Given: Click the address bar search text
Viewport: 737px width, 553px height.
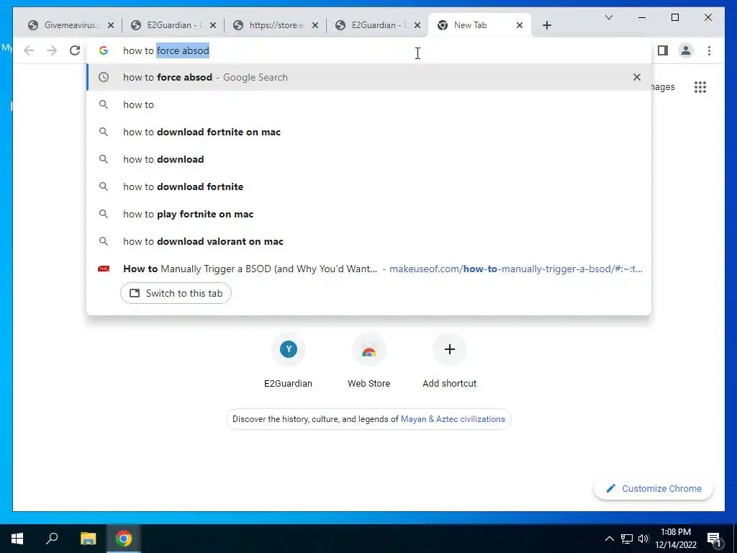Looking at the screenshot, I should point(166,51).
